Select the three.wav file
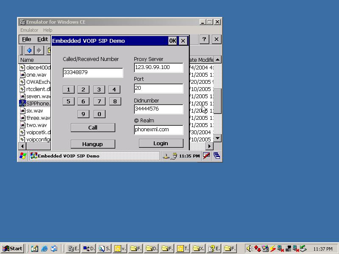The height and width of the screenshot is (254, 339). pyautogui.click(x=35, y=118)
